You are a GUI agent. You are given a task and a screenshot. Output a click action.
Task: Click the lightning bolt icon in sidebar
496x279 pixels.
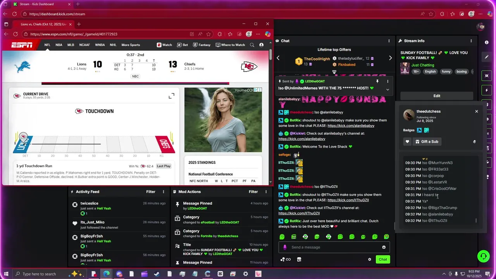coord(487,90)
